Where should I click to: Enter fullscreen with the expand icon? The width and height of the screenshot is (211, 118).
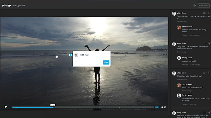165,107
